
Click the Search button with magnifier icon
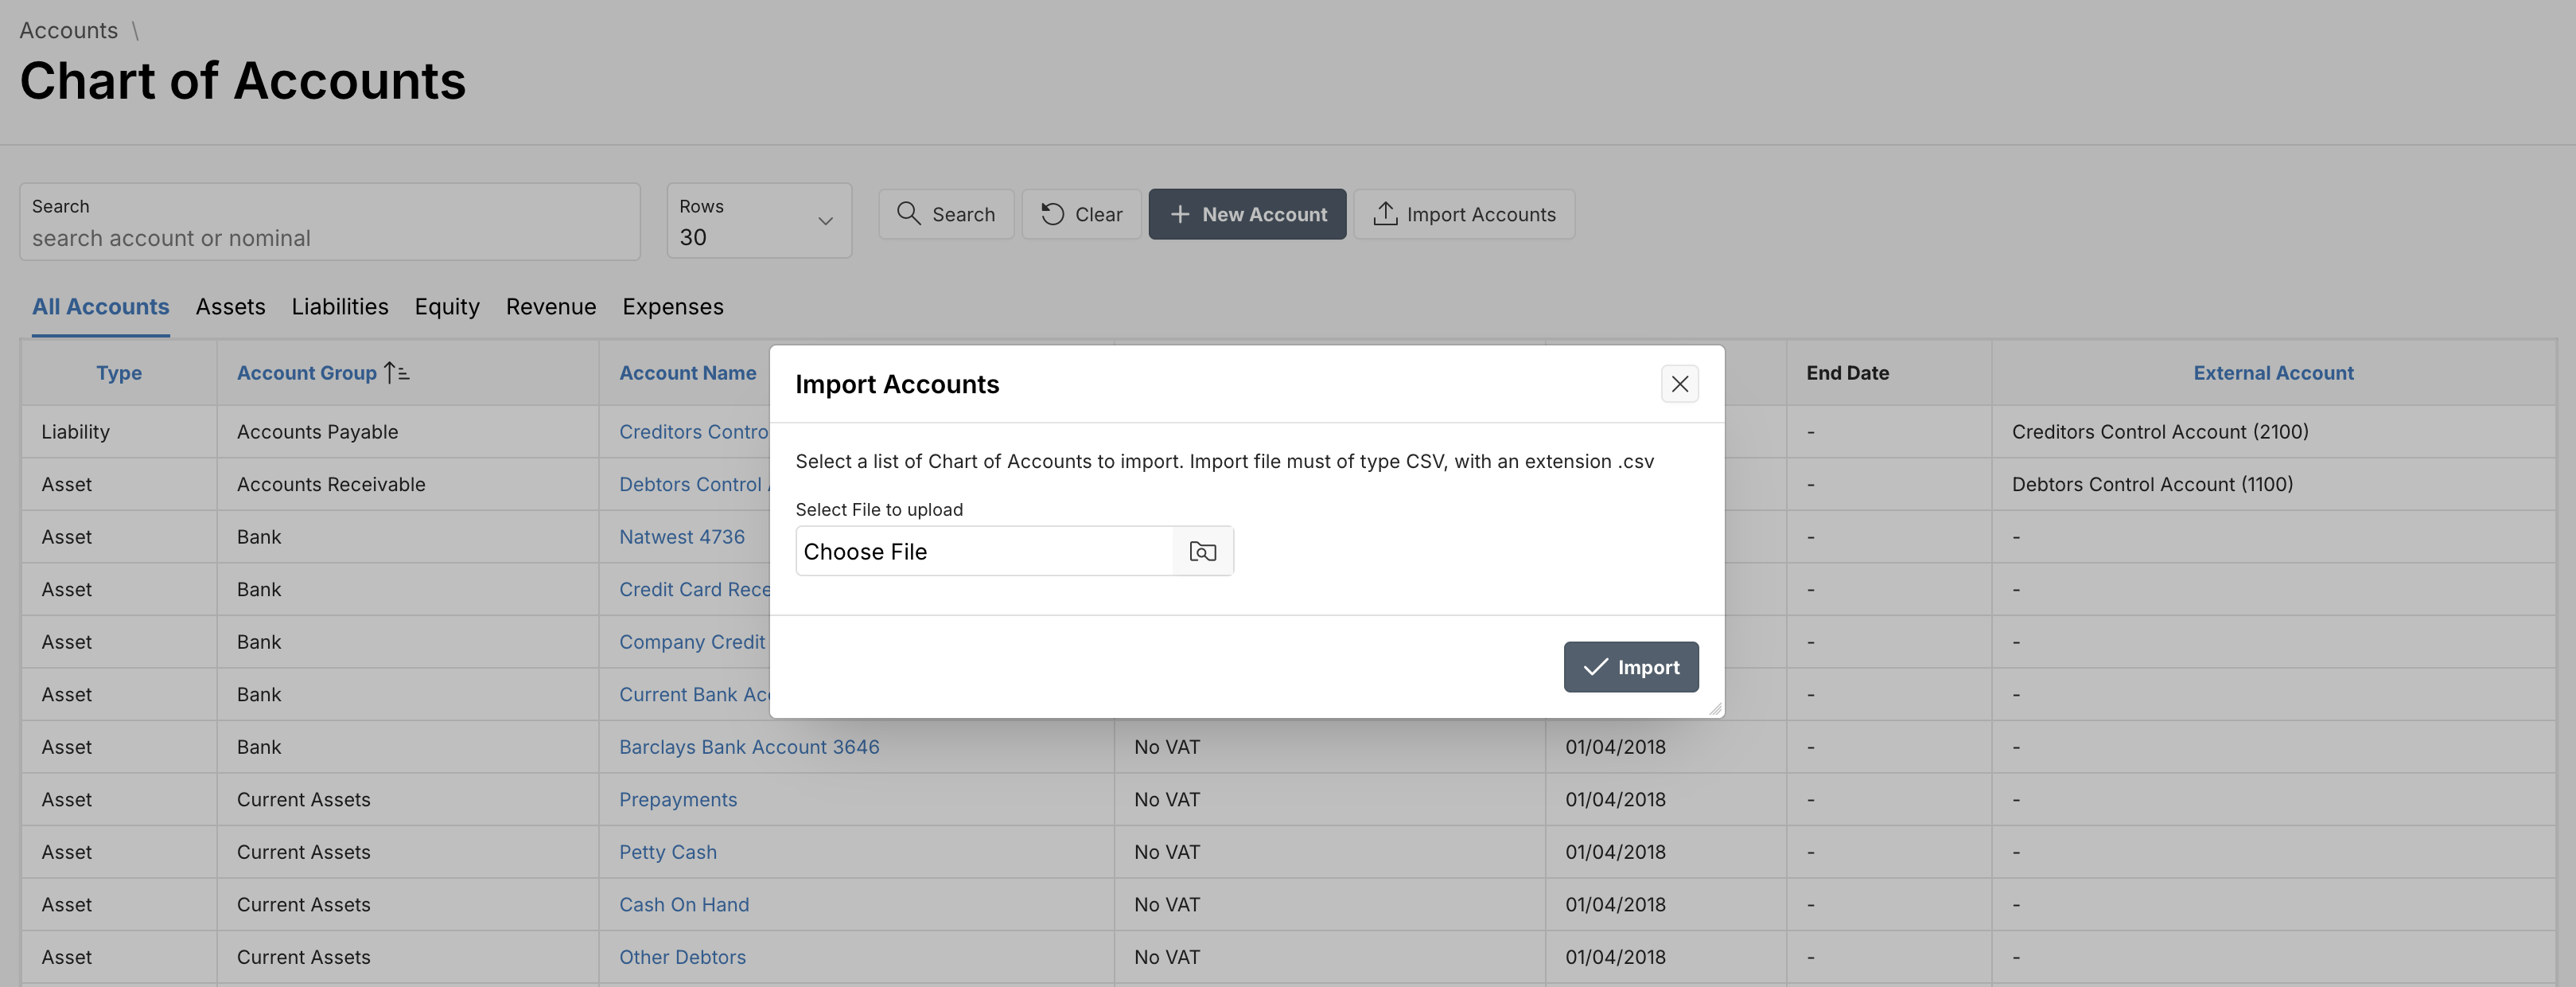(946, 214)
